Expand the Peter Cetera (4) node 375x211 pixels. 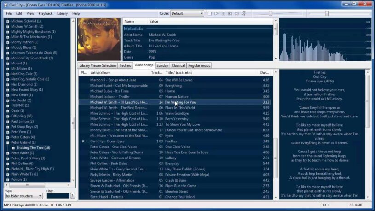point(8,137)
